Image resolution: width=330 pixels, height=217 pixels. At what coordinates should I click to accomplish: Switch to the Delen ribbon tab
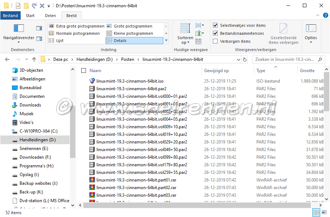(50, 16)
